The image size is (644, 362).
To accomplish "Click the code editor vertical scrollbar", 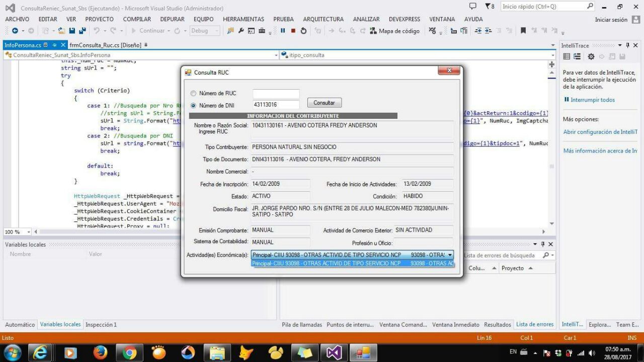I will pos(552,147).
